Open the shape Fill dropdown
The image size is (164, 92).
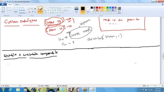[67, 10]
